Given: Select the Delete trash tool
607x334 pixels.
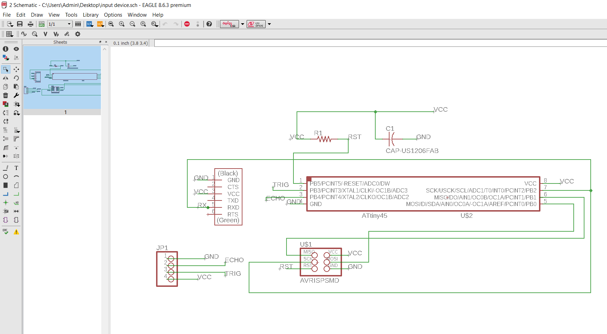Looking at the screenshot, I should coord(6,95).
